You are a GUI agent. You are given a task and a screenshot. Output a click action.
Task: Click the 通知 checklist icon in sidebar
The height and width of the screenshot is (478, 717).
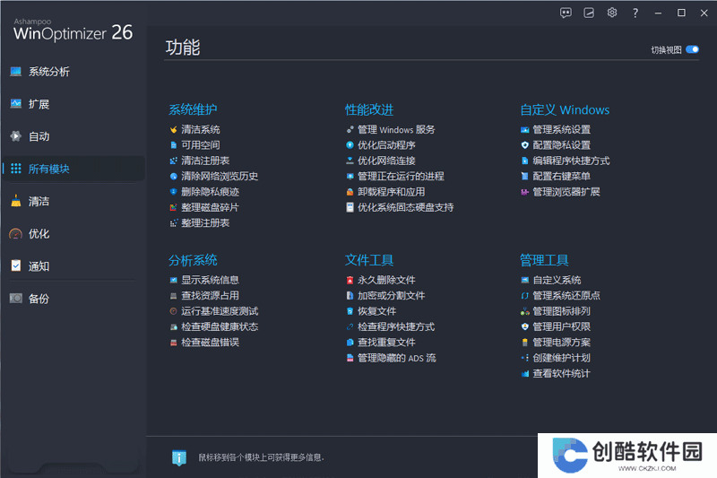click(x=16, y=265)
